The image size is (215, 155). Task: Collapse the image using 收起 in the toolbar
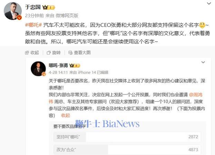[x=32, y=53]
